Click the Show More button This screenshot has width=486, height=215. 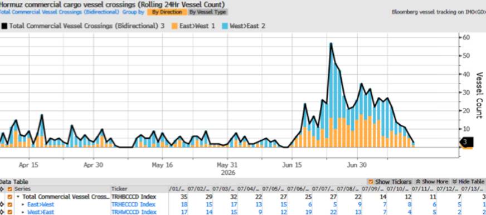pos(432,182)
